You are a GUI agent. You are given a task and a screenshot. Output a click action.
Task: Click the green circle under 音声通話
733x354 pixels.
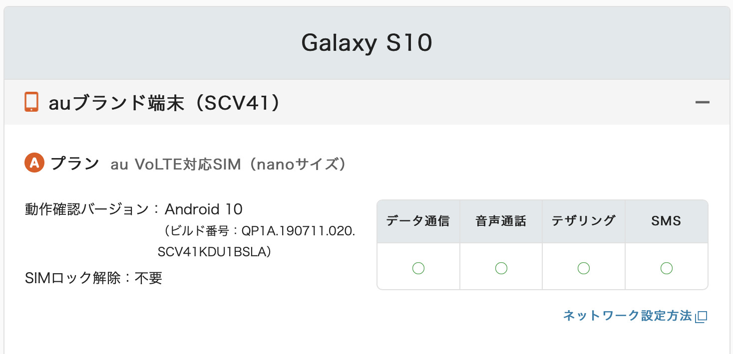(501, 268)
